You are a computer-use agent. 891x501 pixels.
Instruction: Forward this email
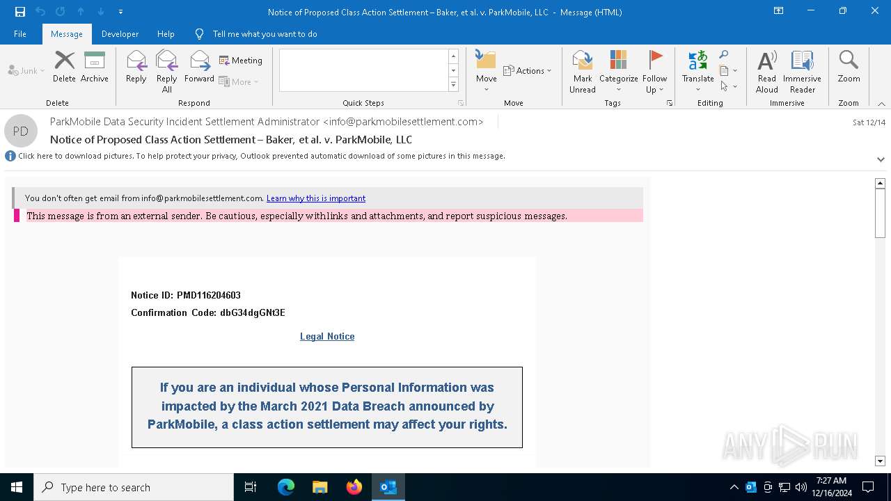coord(200,67)
